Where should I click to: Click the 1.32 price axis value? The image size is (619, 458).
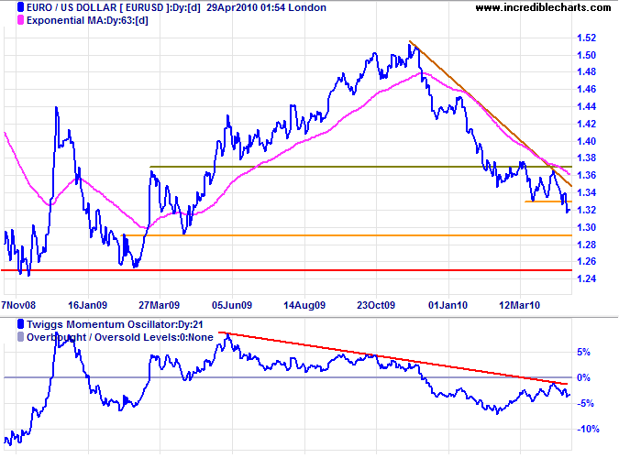click(586, 210)
